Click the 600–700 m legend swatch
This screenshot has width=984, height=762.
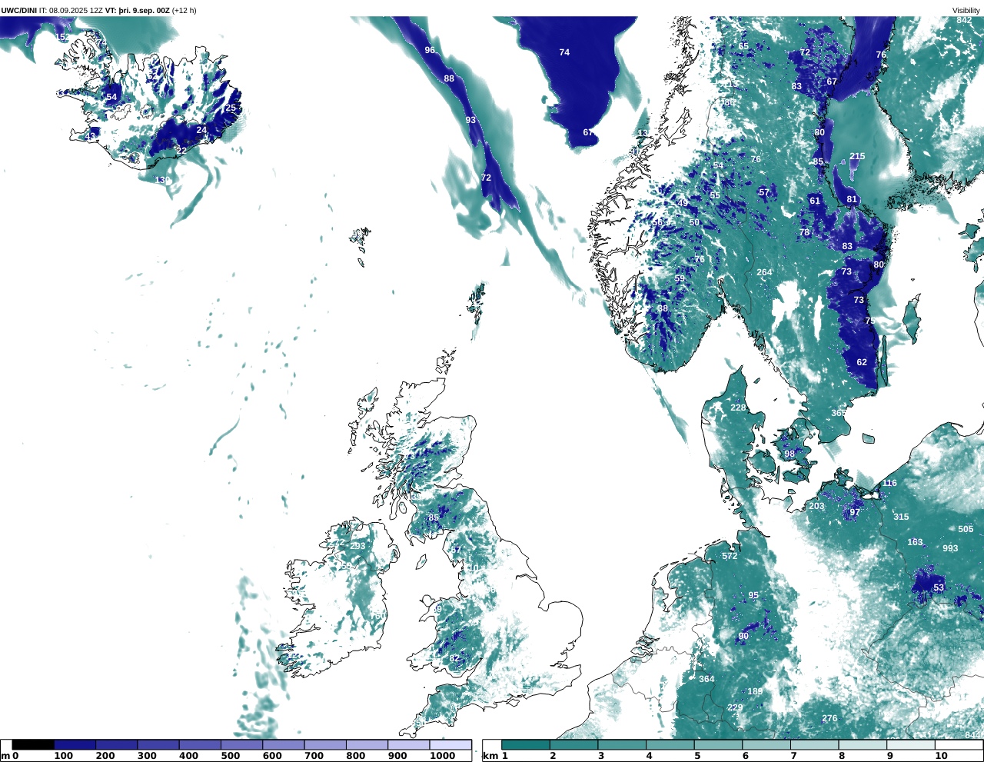pyautogui.click(x=283, y=744)
